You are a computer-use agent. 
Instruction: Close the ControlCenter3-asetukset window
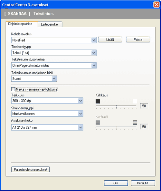156,5
